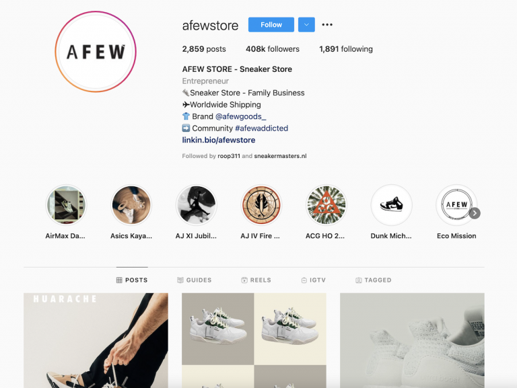Switch to the Guides tab
Viewport: 517px width, 388px height.
point(194,280)
